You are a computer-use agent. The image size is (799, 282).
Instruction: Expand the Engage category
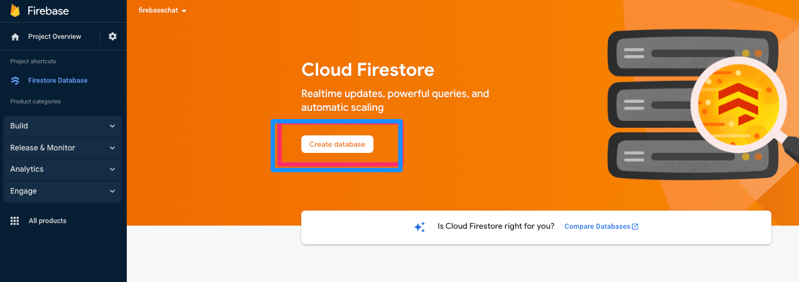click(62, 191)
